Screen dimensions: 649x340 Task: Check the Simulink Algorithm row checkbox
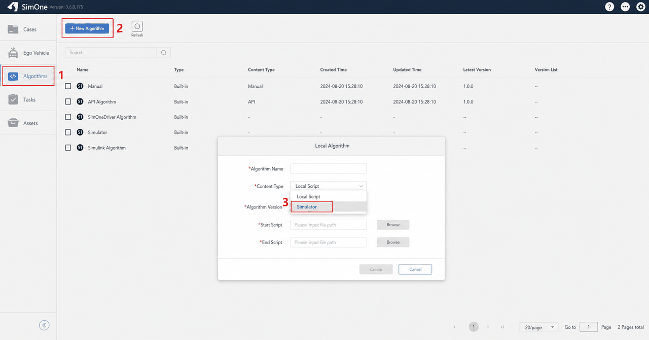68,148
